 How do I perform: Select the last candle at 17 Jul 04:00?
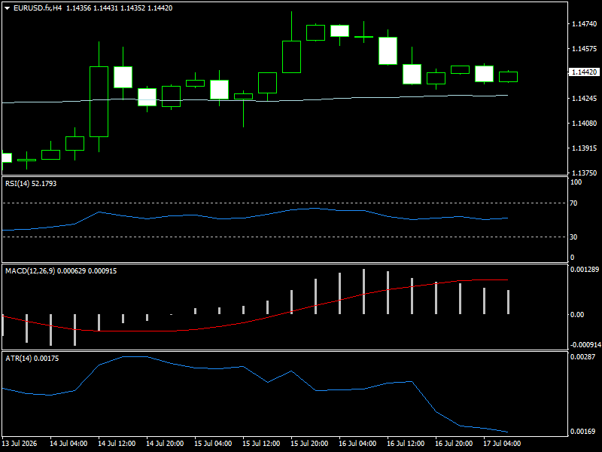(x=509, y=77)
